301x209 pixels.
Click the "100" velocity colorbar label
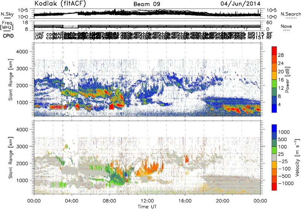[282, 147]
